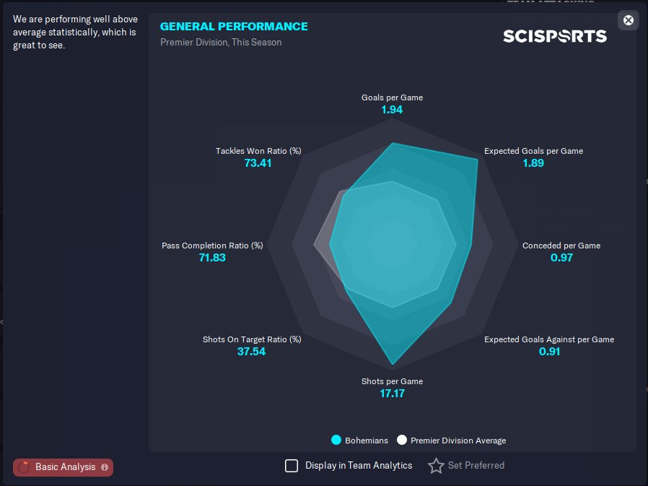
Task: Select Shots per Game value 17.17
Action: pos(392,394)
